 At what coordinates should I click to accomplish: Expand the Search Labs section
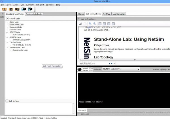pyautogui.click(x=7, y=19)
